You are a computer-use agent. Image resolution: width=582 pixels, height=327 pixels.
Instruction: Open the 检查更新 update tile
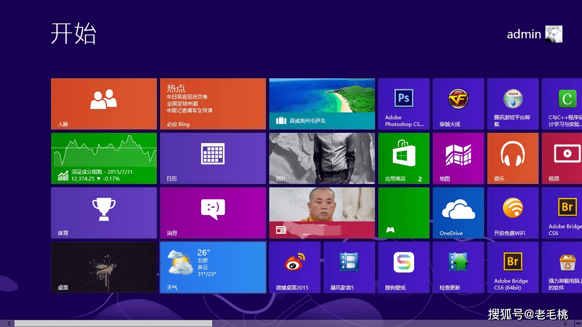click(x=458, y=267)
